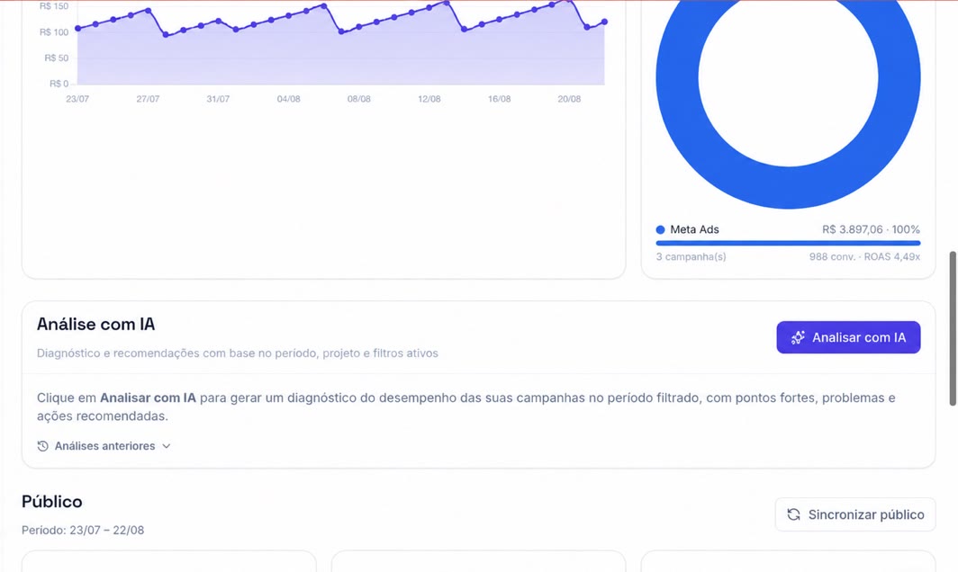
Task: Click the Público section heading
Action: pyautogui.click(x=52, y=502)
